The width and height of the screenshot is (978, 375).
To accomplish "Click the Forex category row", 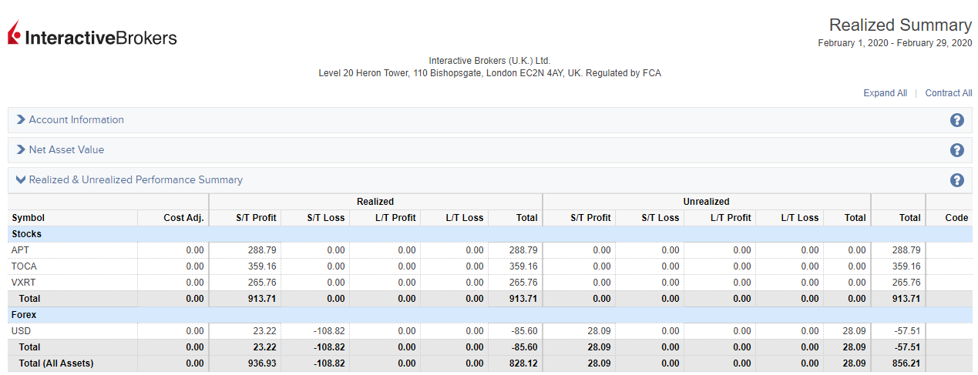I will click(x=24, y=315).
